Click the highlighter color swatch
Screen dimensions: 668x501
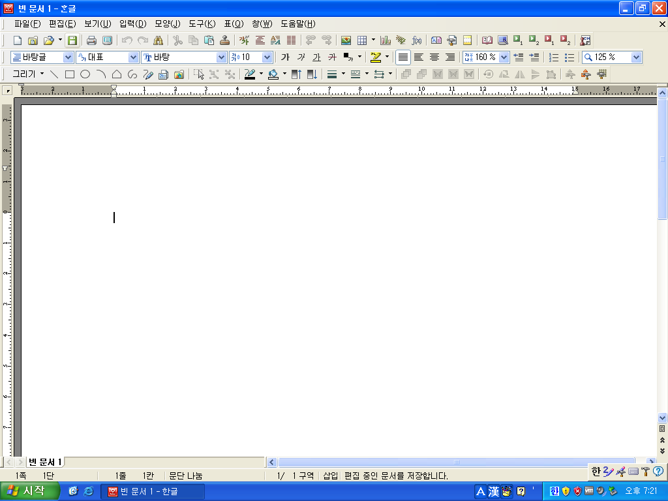point(376,57)
